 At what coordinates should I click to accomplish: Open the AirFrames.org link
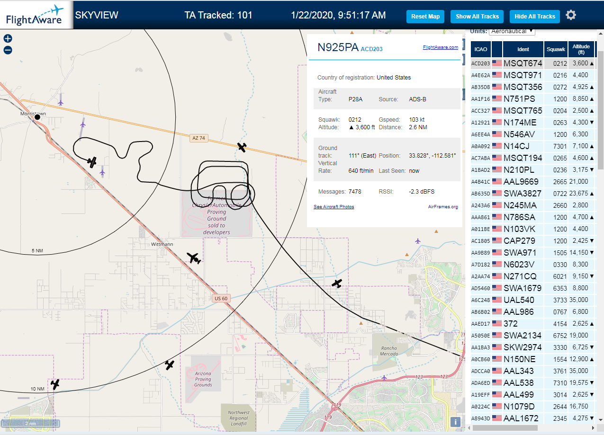point(443,207)
